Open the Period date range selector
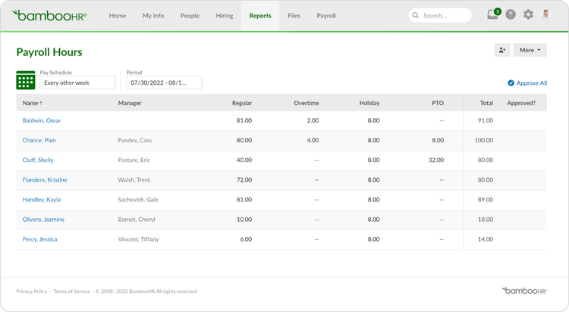The height and width of the screenshot is (312, 569). (x=164, y=83)
